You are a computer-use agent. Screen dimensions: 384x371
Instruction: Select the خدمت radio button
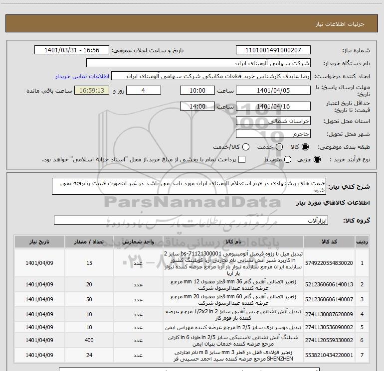(279, 147)
